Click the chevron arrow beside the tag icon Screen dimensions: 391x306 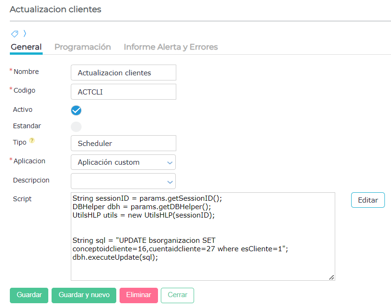click(25, 34)
